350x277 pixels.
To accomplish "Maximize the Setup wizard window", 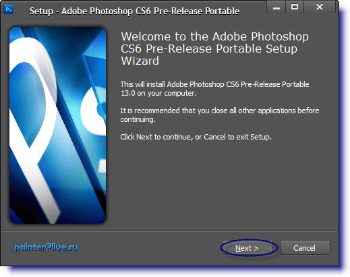I will pos(295,7).
